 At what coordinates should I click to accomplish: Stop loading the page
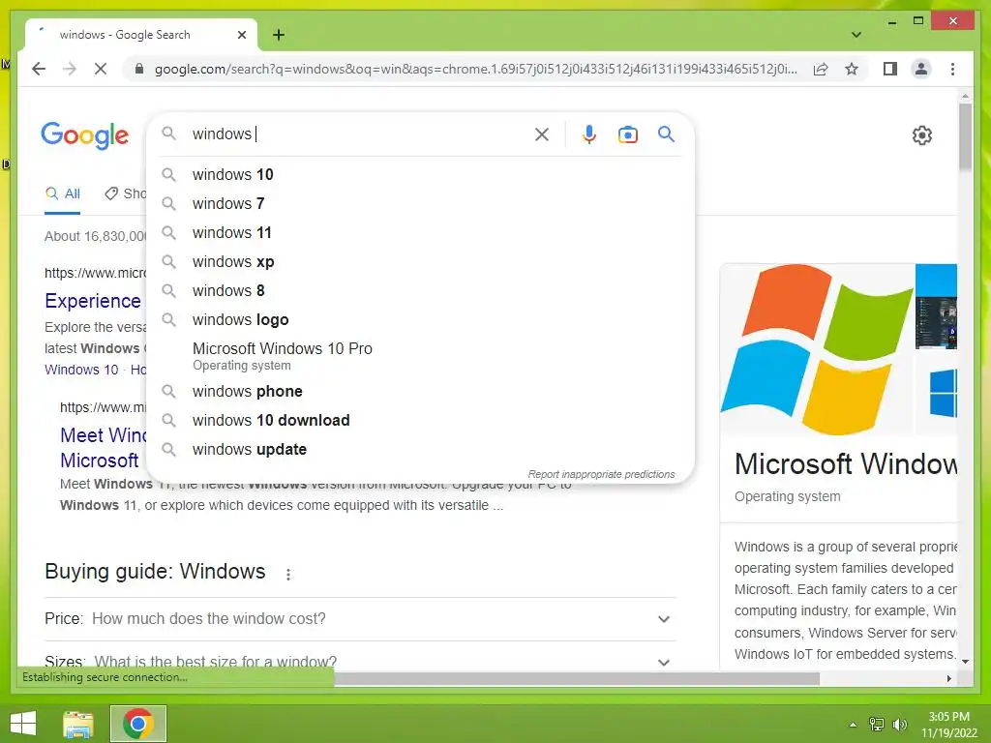tap(101, 69)
